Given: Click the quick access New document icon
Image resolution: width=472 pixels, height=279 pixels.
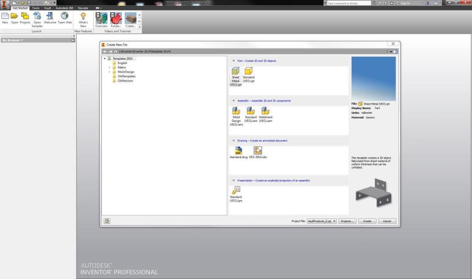Looking at the screenshot, I should (x=14, y=3).
